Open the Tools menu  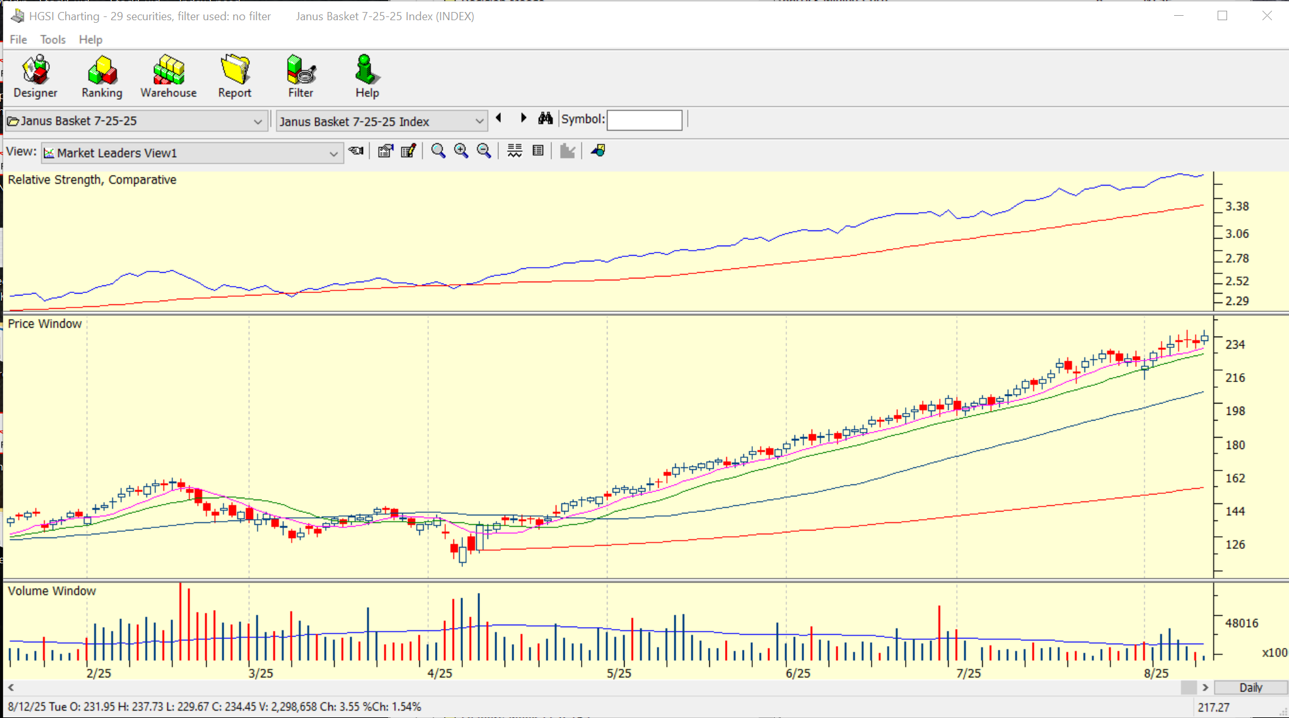(53, 39)
